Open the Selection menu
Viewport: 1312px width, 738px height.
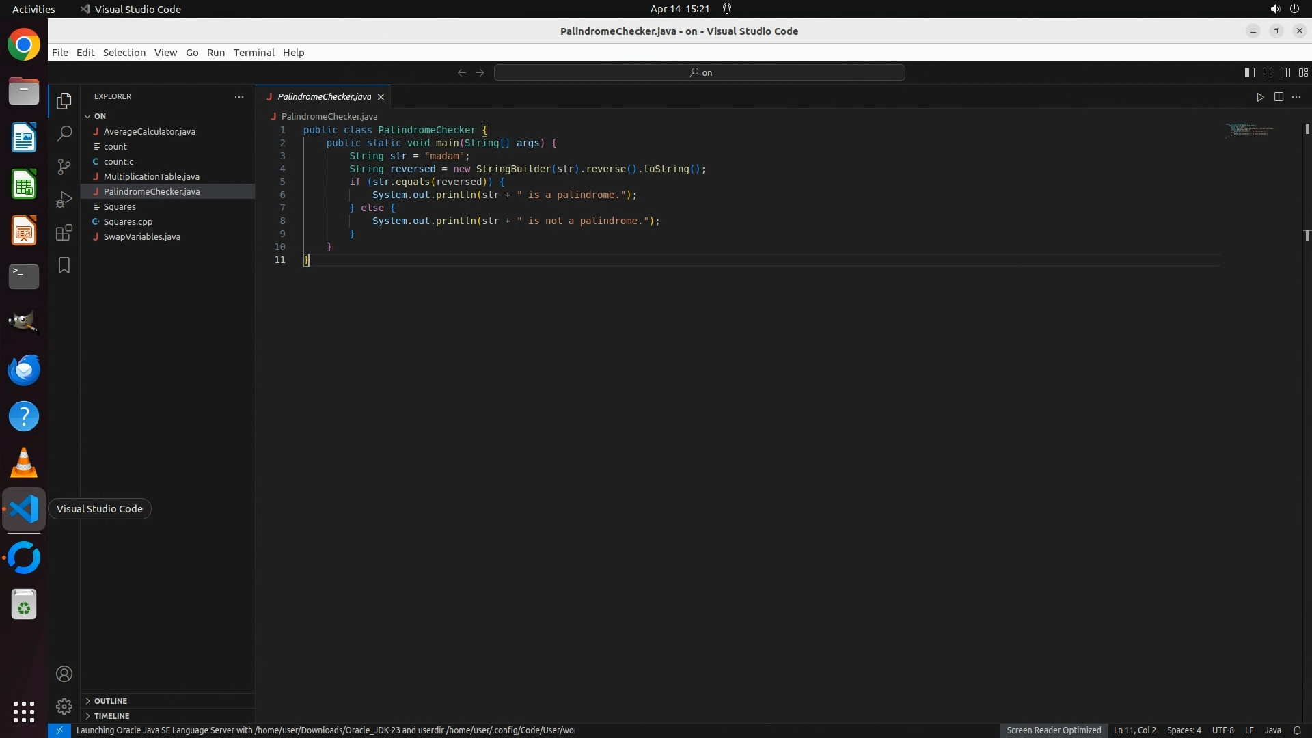124,53
